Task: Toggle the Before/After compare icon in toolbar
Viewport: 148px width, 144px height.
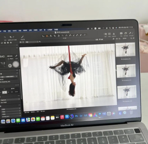Action: 105,34
